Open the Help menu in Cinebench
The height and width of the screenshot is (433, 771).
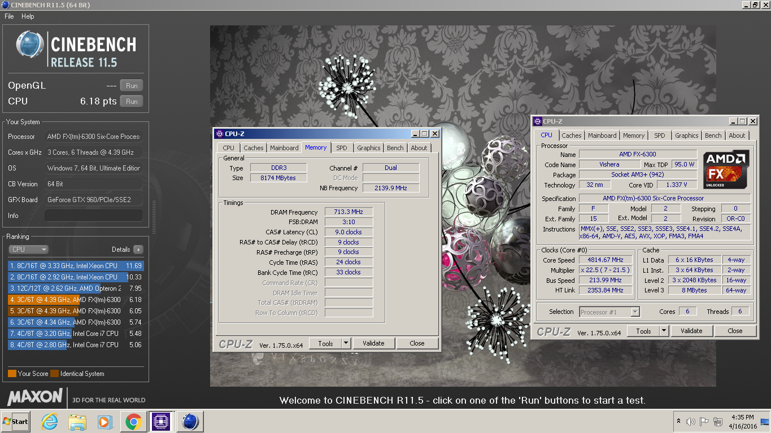(28, 16)
